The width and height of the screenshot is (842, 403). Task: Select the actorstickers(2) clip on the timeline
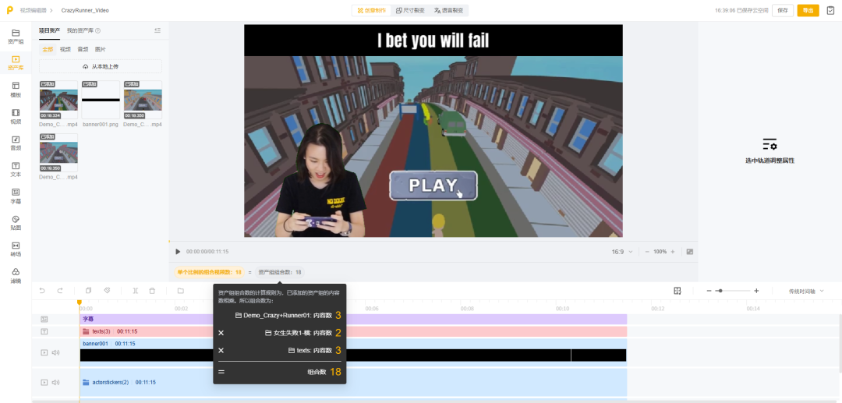coord(353,382)
